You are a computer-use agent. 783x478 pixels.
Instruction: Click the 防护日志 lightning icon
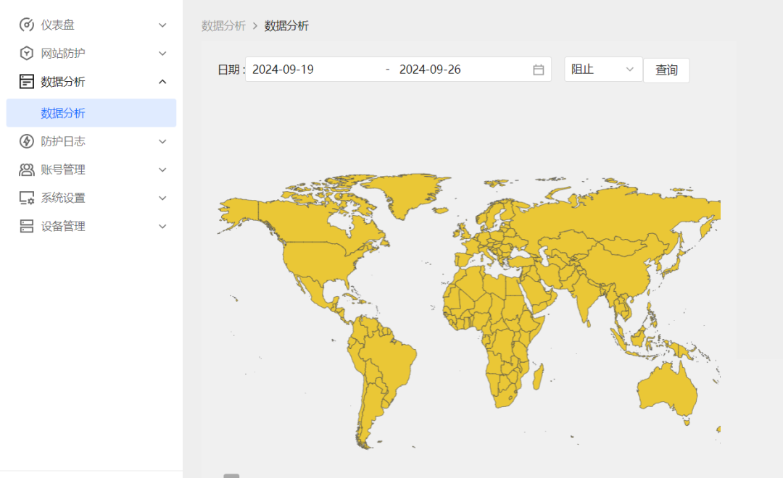[27, 141]
